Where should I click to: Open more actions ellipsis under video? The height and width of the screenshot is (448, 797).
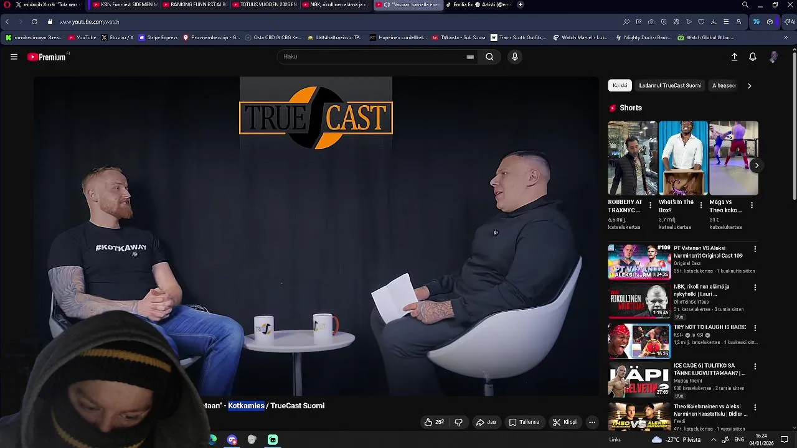(x=592, y=422)
